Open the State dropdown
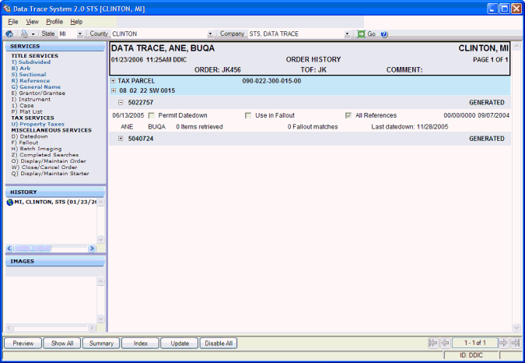The width and height of the screenshot is (525, 363). [80, 33]
